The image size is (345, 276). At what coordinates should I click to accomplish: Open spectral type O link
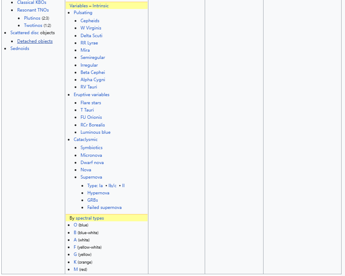coord(75,225)
